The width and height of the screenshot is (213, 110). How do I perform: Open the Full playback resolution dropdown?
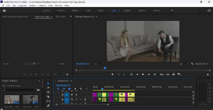click(x=183, y=64)
